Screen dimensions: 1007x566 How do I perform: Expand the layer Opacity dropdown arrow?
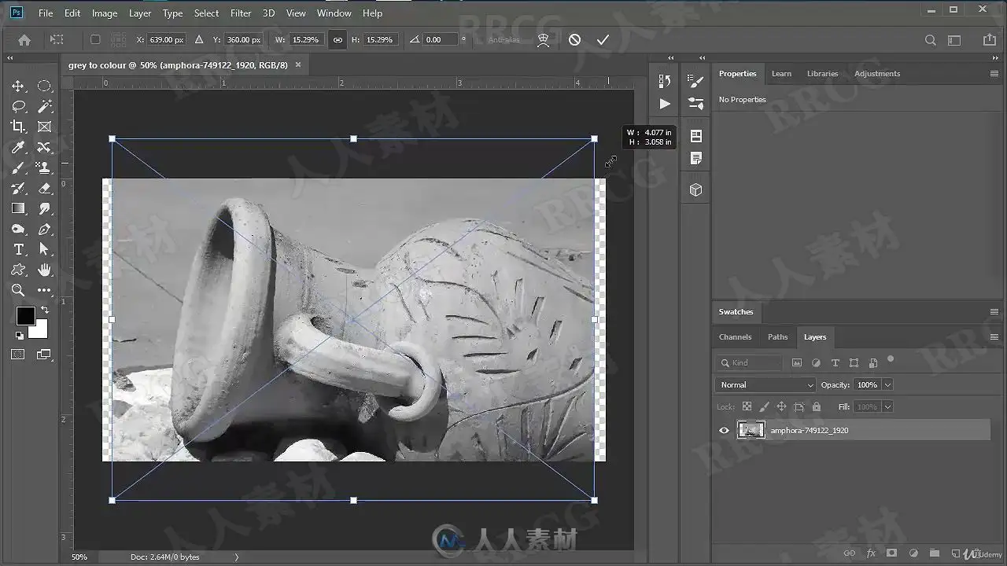[887, 384]
